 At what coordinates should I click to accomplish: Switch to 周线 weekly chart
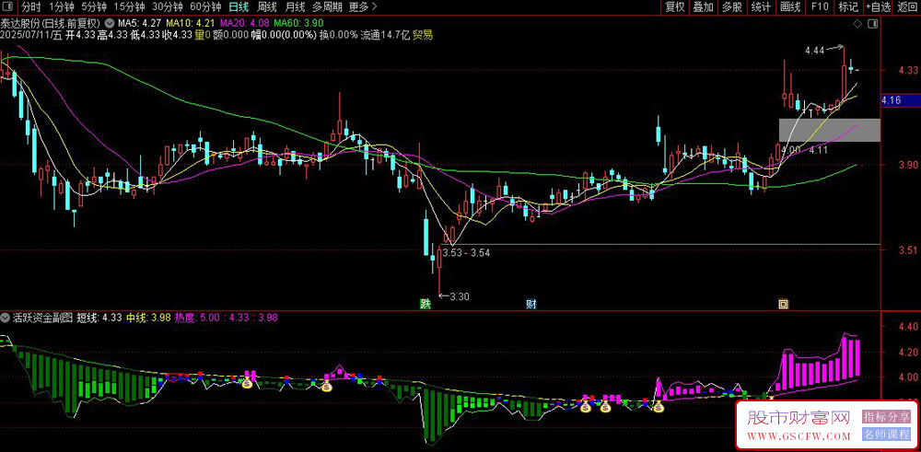tap(267, 7)
